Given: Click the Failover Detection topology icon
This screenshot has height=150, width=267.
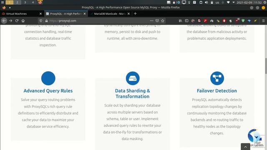Looking at the screenshot, I should click(217, 78).
